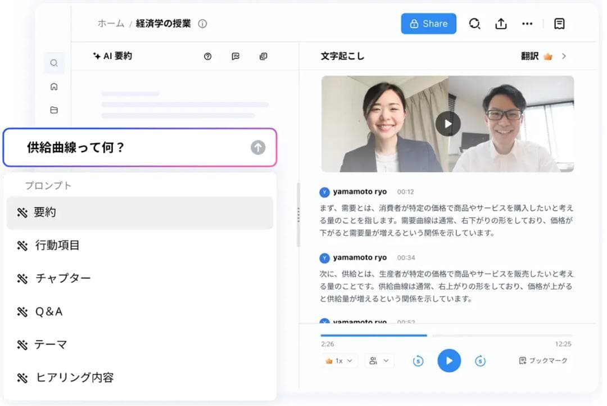Open the folder icon in sidebar

tap(54, 110)
